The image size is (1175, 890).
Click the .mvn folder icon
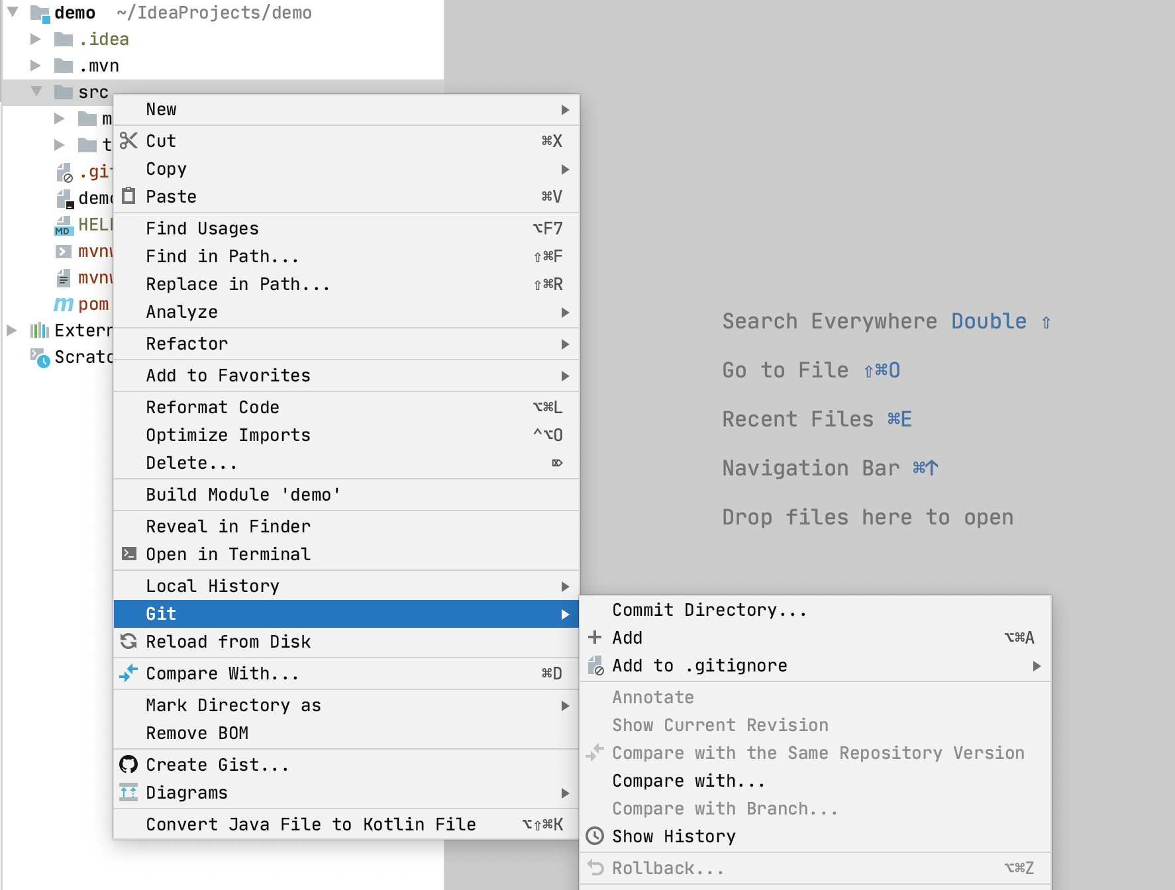point(64,66)
